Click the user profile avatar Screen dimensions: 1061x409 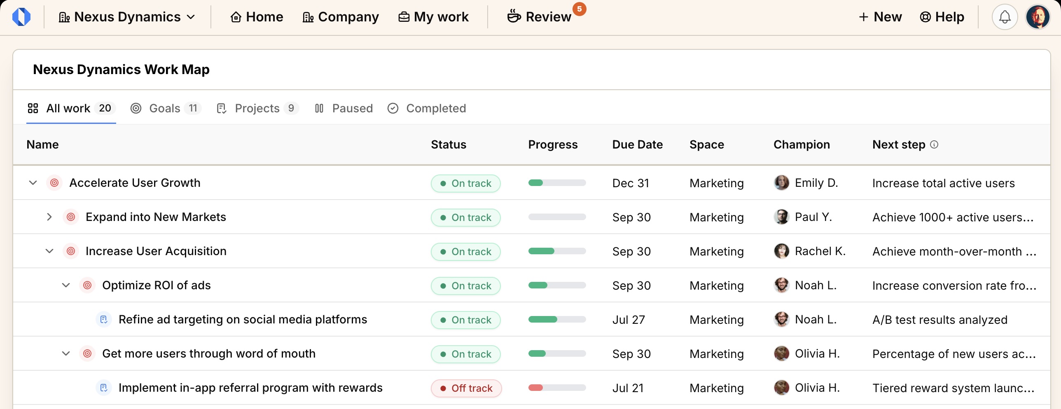[1038, 17]
